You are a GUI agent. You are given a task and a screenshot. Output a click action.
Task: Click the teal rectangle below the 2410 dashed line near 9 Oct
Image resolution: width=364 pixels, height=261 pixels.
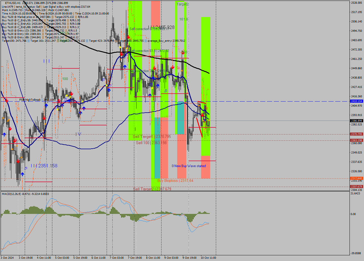pyautogui.click(x=180, y=118)
